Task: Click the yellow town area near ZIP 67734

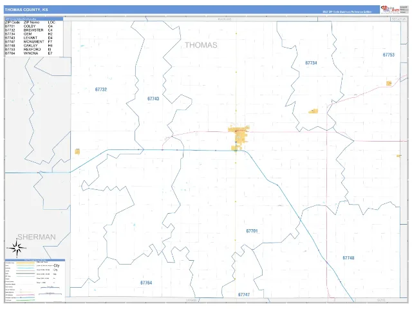Action: point(314,111)
